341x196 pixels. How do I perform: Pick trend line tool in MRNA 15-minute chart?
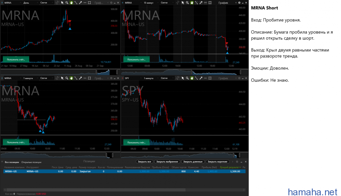coord(196,2)
